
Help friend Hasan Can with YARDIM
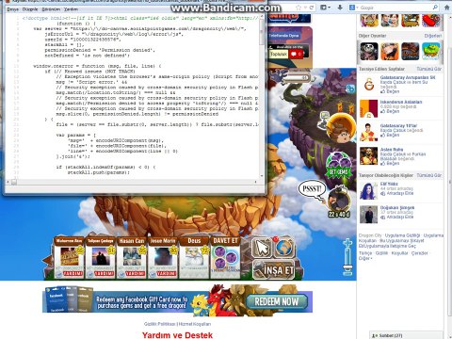coord(135,273)
